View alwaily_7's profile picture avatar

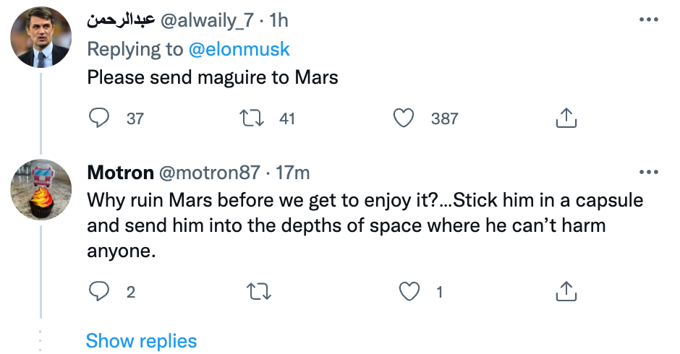point(41,38)
